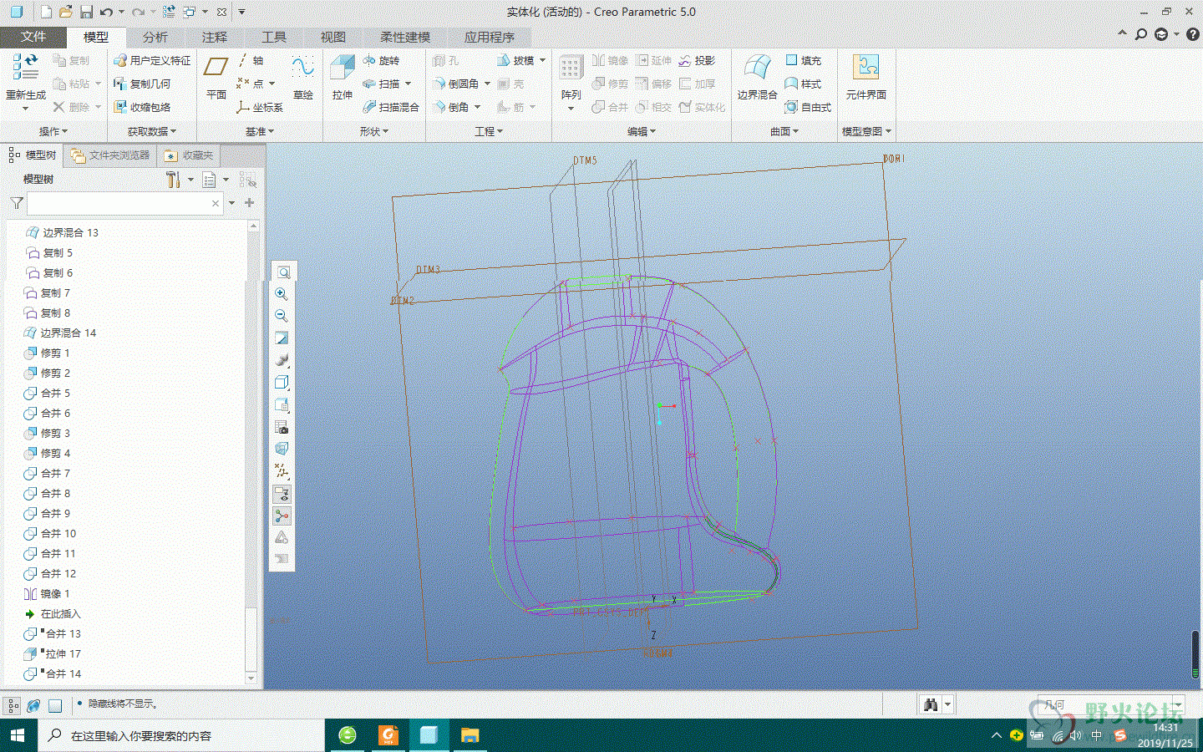Open the 几何 selection filter combo box
The image size is (1203, 752).
tap(1111, 705)
